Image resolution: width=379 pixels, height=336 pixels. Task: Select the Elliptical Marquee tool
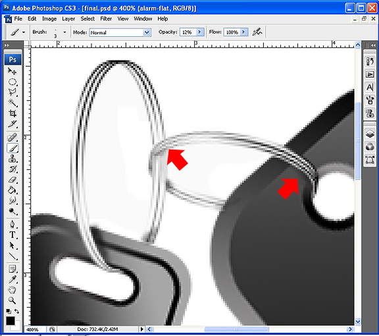click(13, 82)
